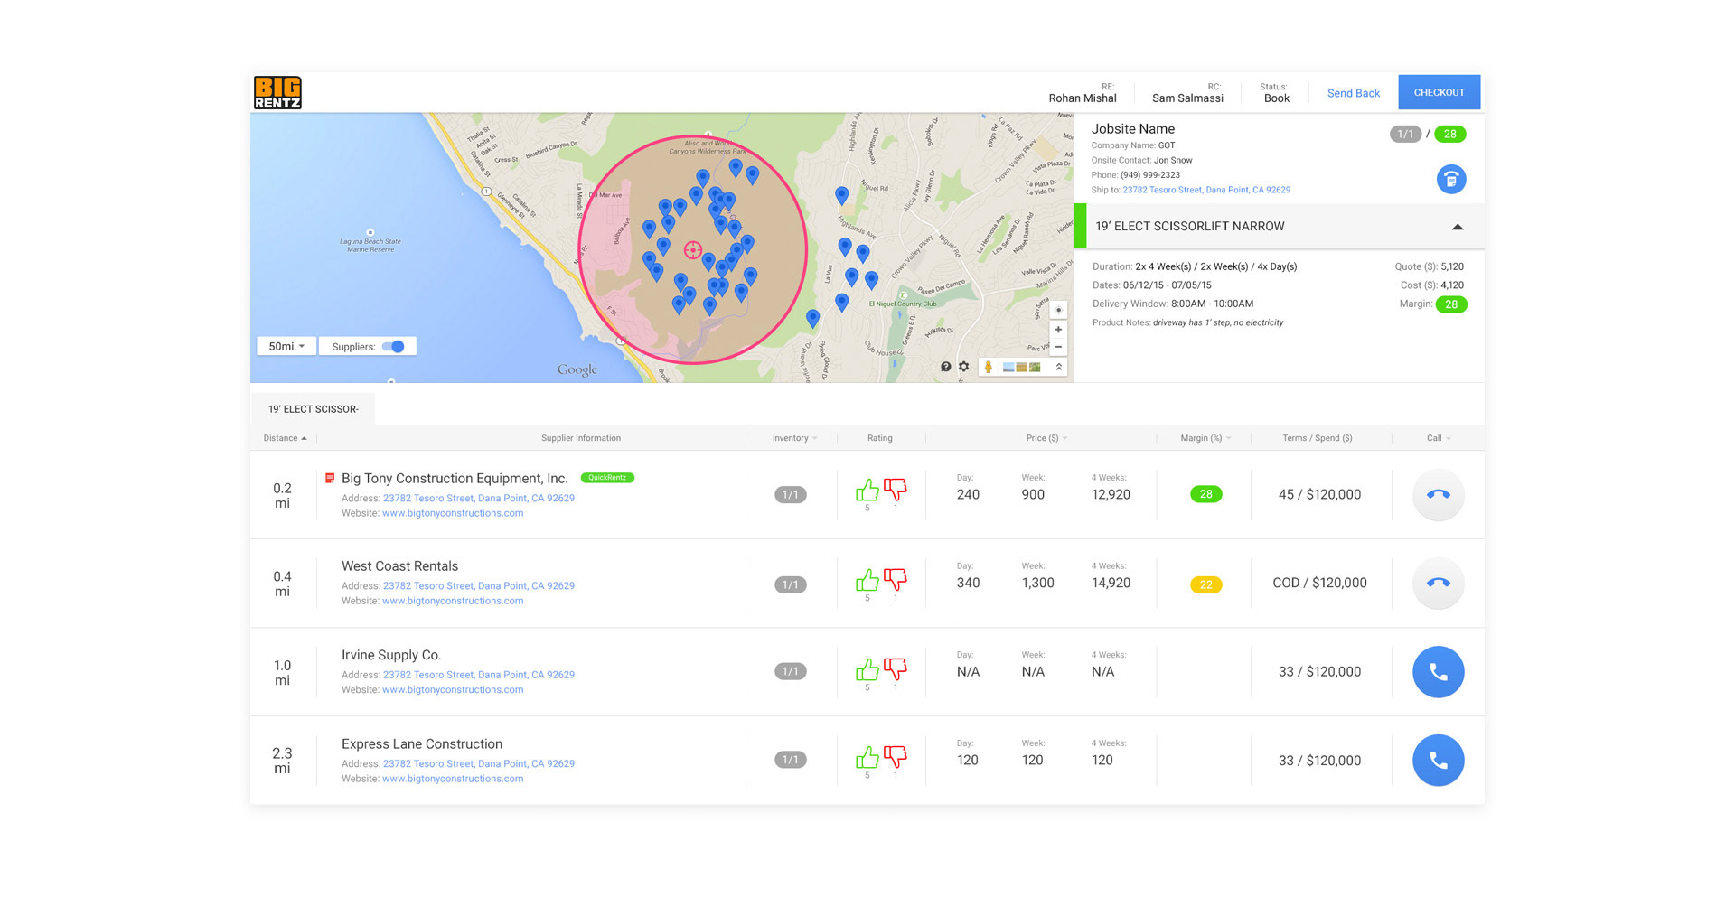Click the green 28 margin badge in Big Tony row

[x=1206, y=494]
